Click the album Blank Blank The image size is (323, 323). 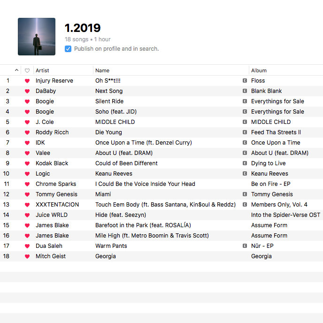pyautogui.click(x=266, y=91)
